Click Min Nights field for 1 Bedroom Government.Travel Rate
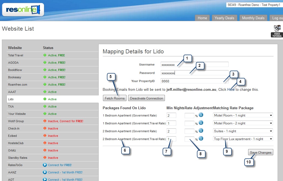This screenshot has height=181, width=283. tap(171, 123)
